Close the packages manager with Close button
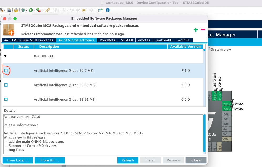Screen dimensions: 262x167 point(196,160)
